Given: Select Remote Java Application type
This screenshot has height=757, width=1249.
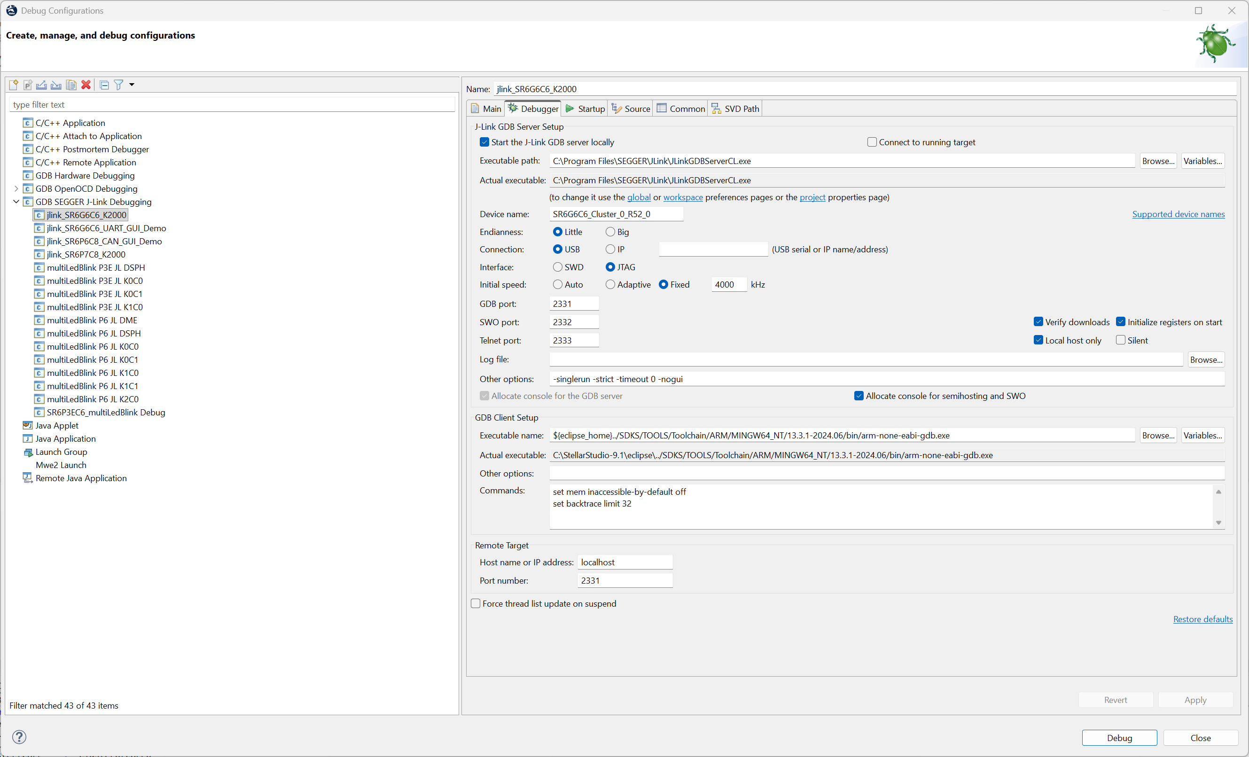Looking at the screenshot, I should 75,479.
